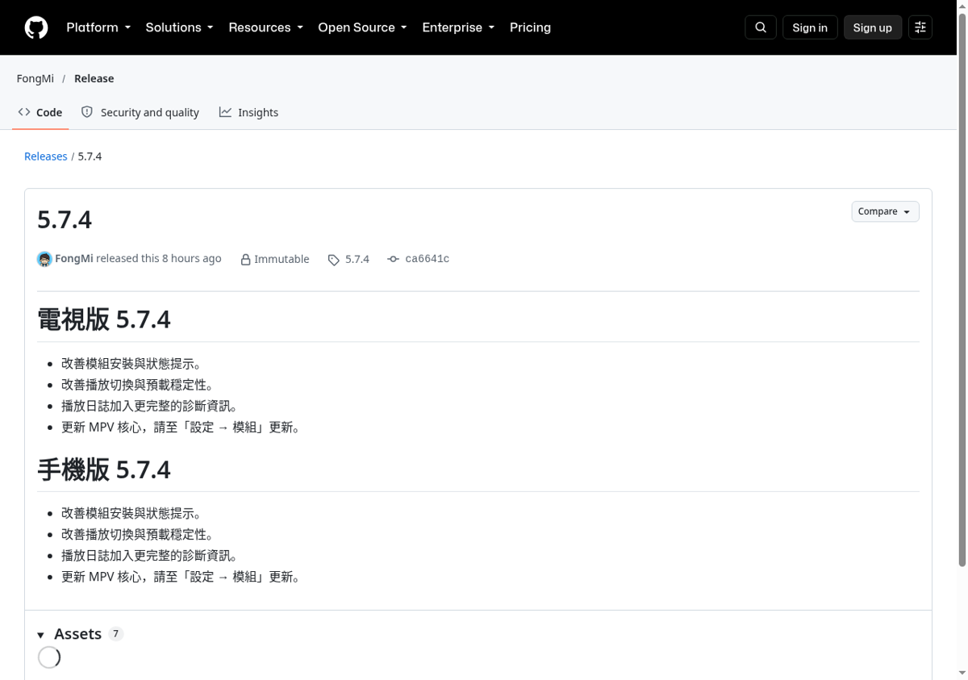Click the large 5.7.4 release title
Screen dimensions: 968x680
[65, 219]
